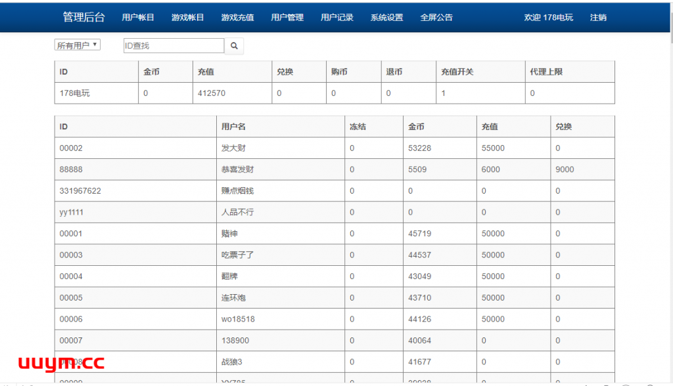Image resolution: width=673 pixels, height=386 pixels.
Task: Click the 注销 logout link
Action: point(598,18)
